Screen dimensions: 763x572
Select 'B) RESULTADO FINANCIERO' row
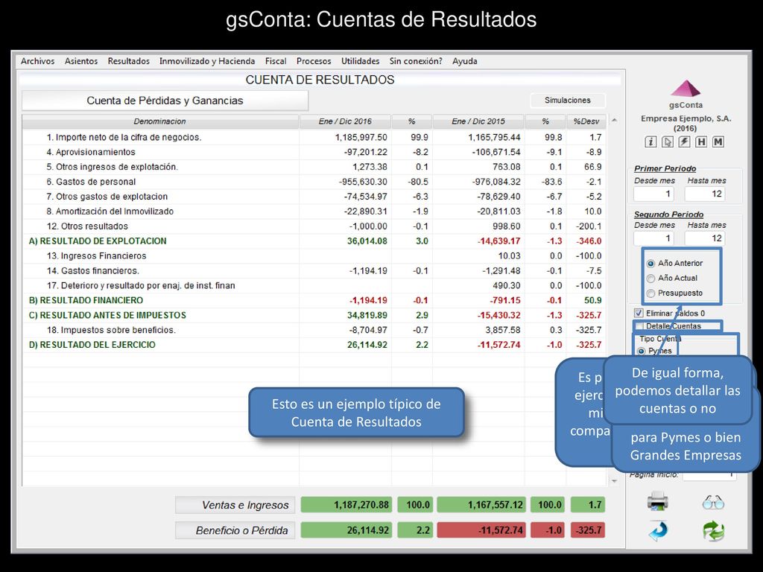(x=314, y=301)
